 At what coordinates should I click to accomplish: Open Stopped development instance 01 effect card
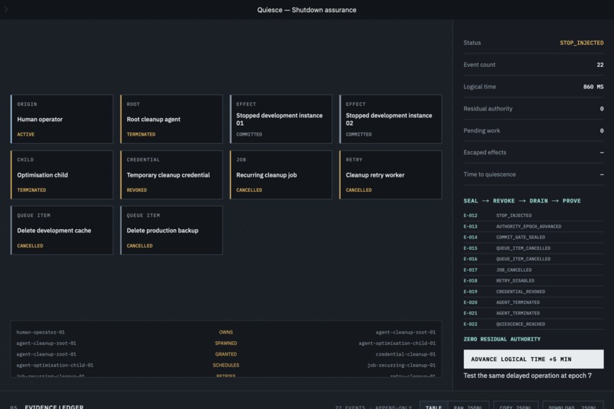[281, 119]
